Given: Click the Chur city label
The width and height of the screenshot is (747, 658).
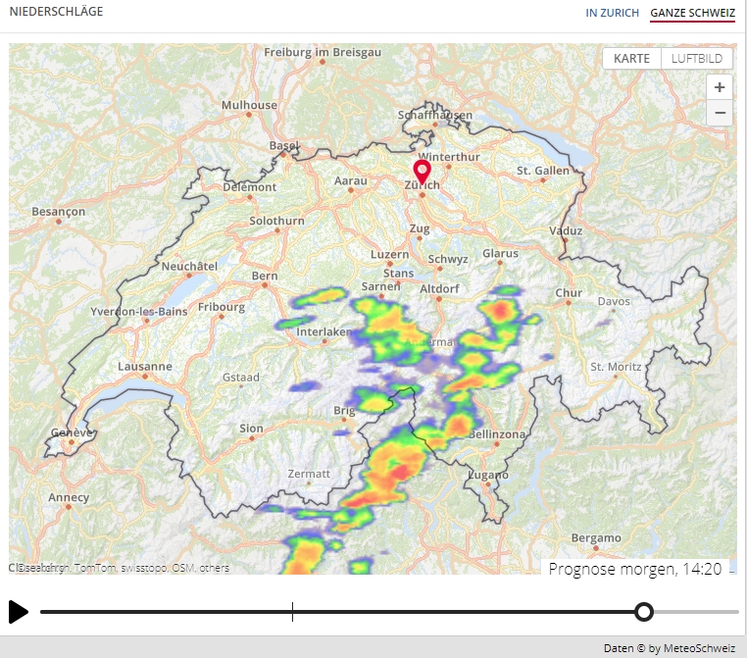Looking at the screenshot, I should 569,293.
